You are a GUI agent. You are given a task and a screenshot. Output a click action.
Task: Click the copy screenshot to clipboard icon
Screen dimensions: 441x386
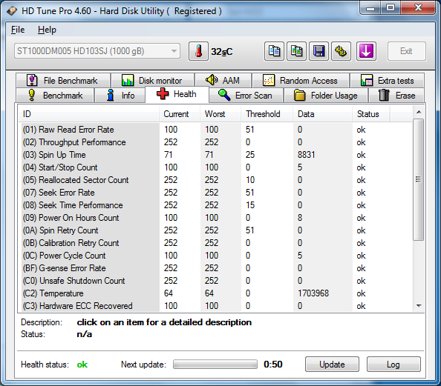pos(296,51)
